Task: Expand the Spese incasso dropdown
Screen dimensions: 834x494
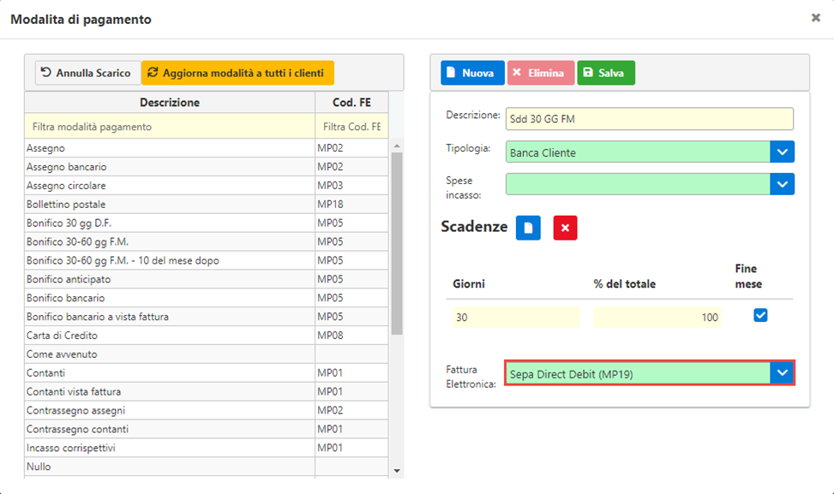Action: coord(782,184)
